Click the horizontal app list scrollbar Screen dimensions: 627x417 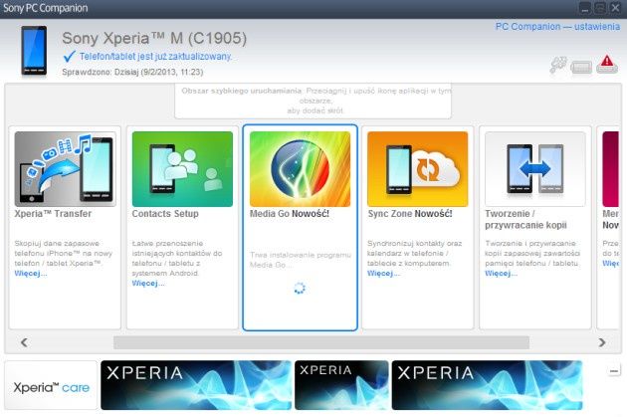(x=321, y=342)
